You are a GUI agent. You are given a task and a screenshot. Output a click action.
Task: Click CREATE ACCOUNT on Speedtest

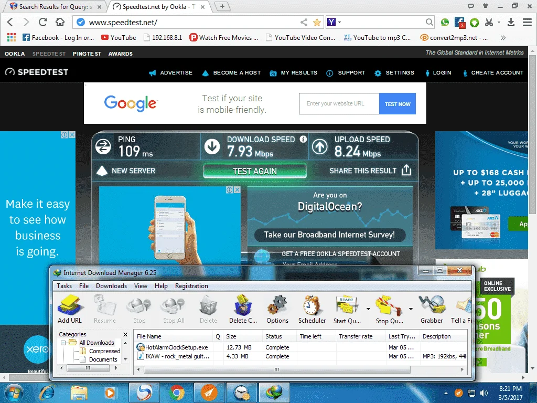tap(493, 72)
